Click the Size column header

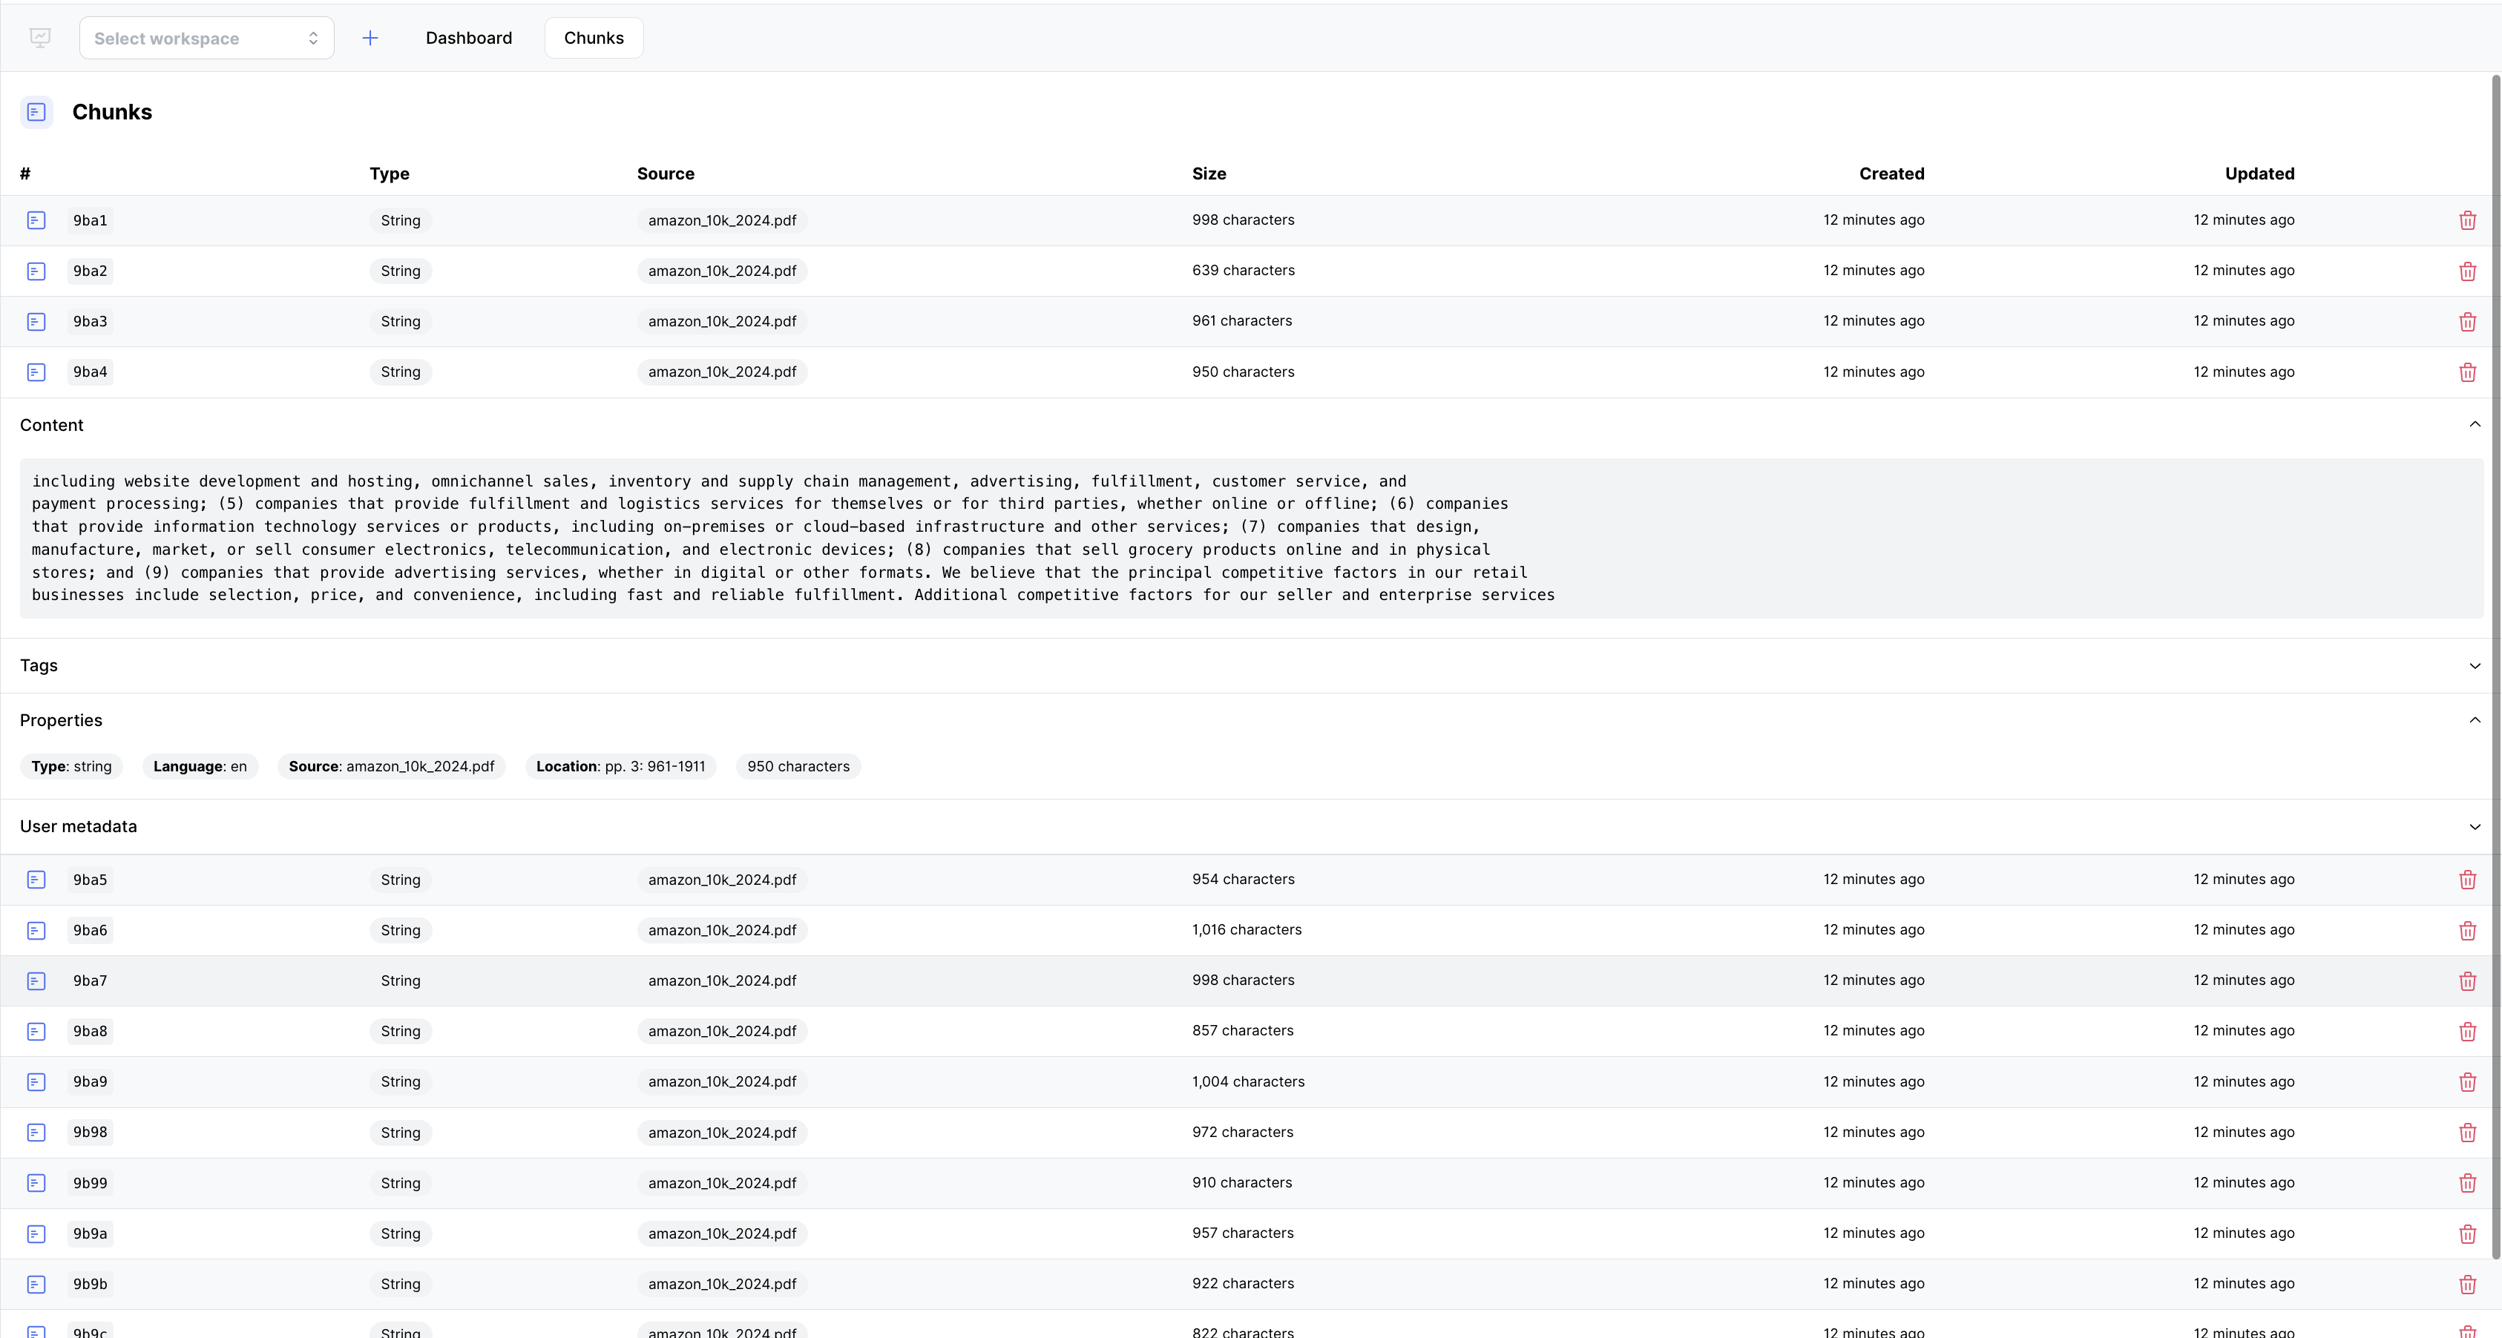tap(1209, 174)
